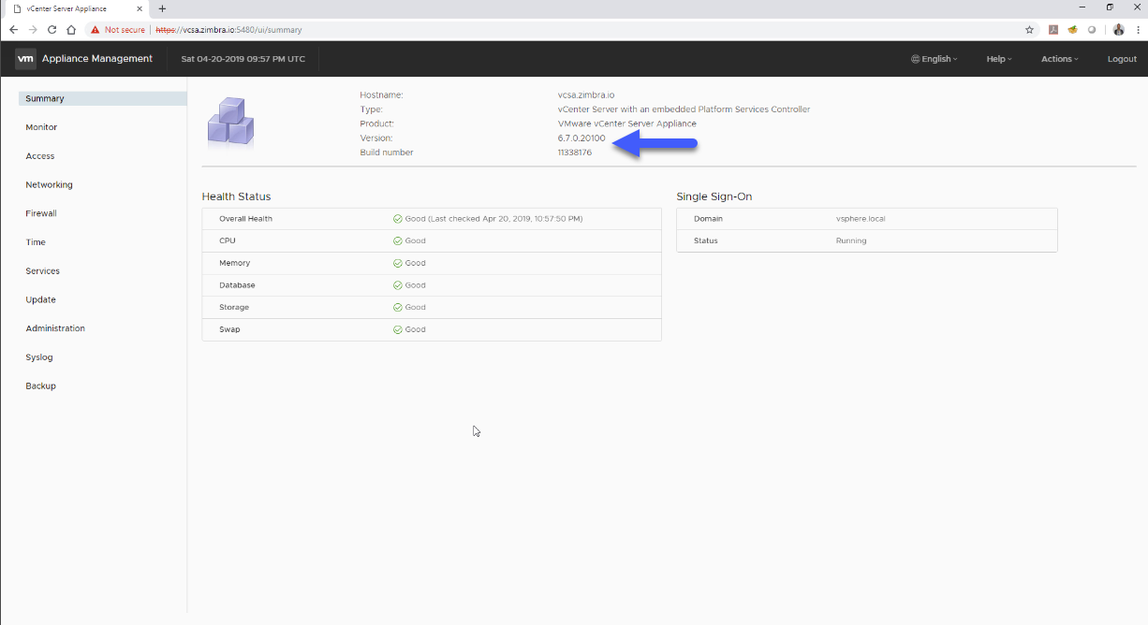Click the CPU Good status check icon
Screen dimensions: 1148x625
pos(398,240)
